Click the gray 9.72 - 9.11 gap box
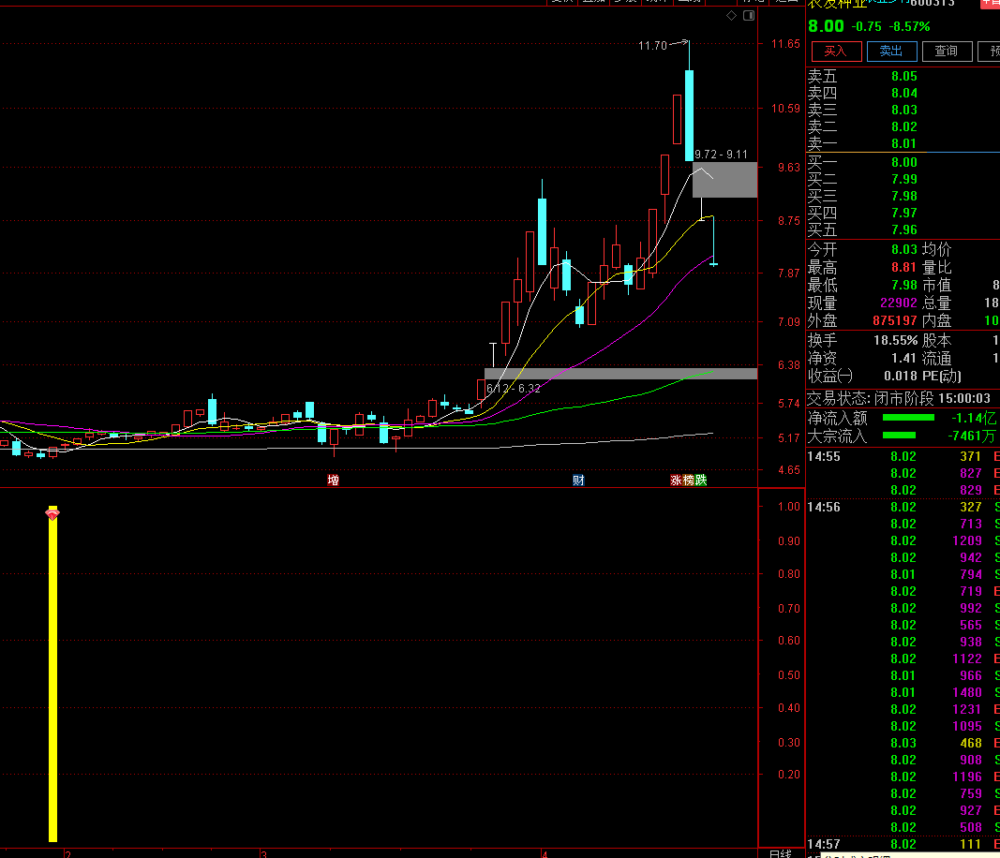The height and width of the screenshot is (858, 1000). tap(724, 180)
